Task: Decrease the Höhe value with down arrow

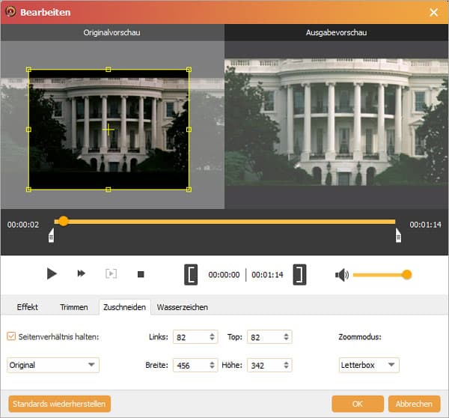Action: [286, 368]
